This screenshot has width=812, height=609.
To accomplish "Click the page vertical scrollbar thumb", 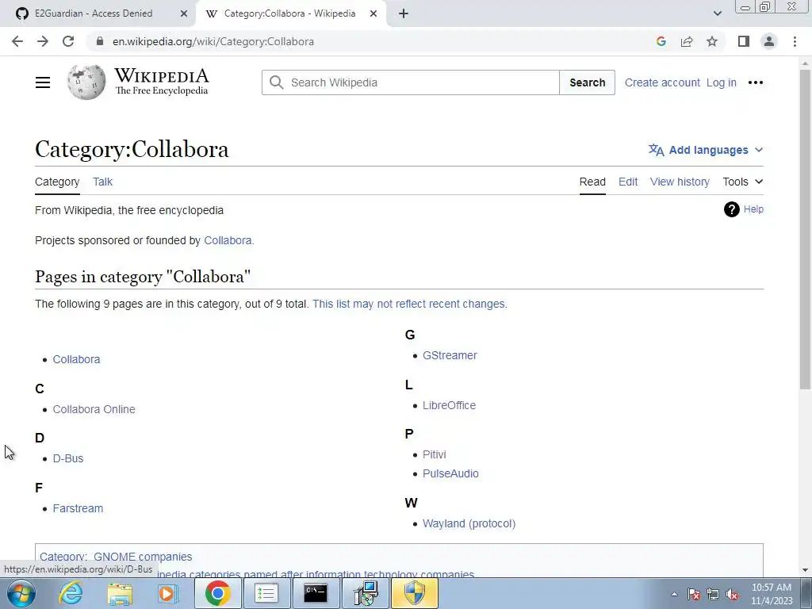I will (x=805, y=228).
